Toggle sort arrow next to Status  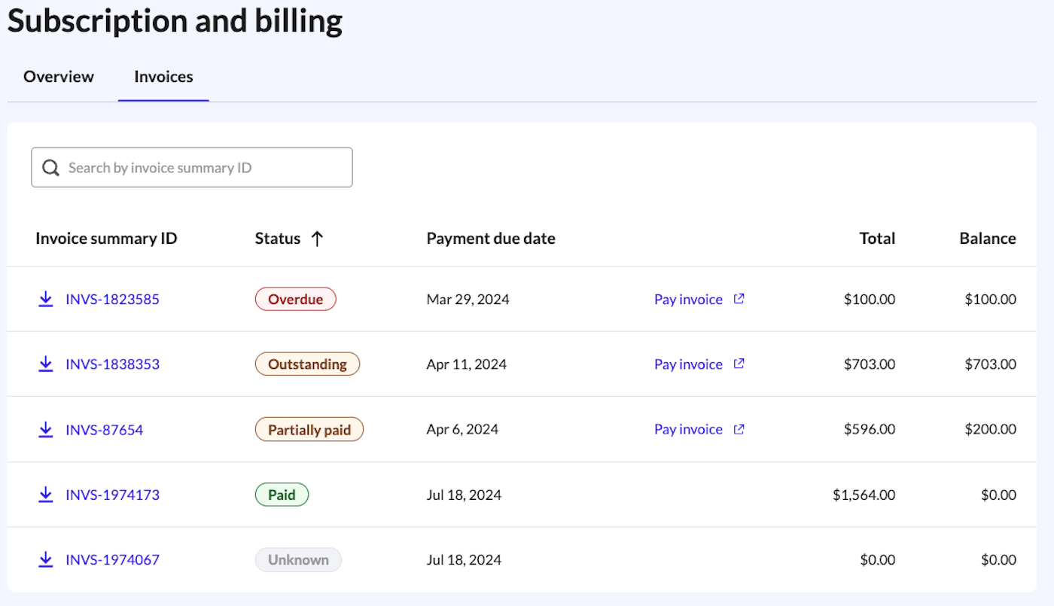[317, 239]
